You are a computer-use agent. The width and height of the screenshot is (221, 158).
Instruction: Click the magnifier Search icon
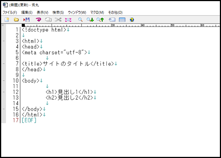[x=80, y=20]
